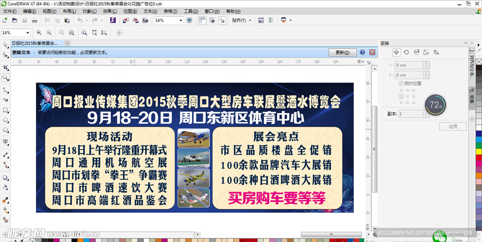Image resolution: width=482 pixels, height=242 pixels.
Task: Publish to PDF icon
Action: (145, 20)
